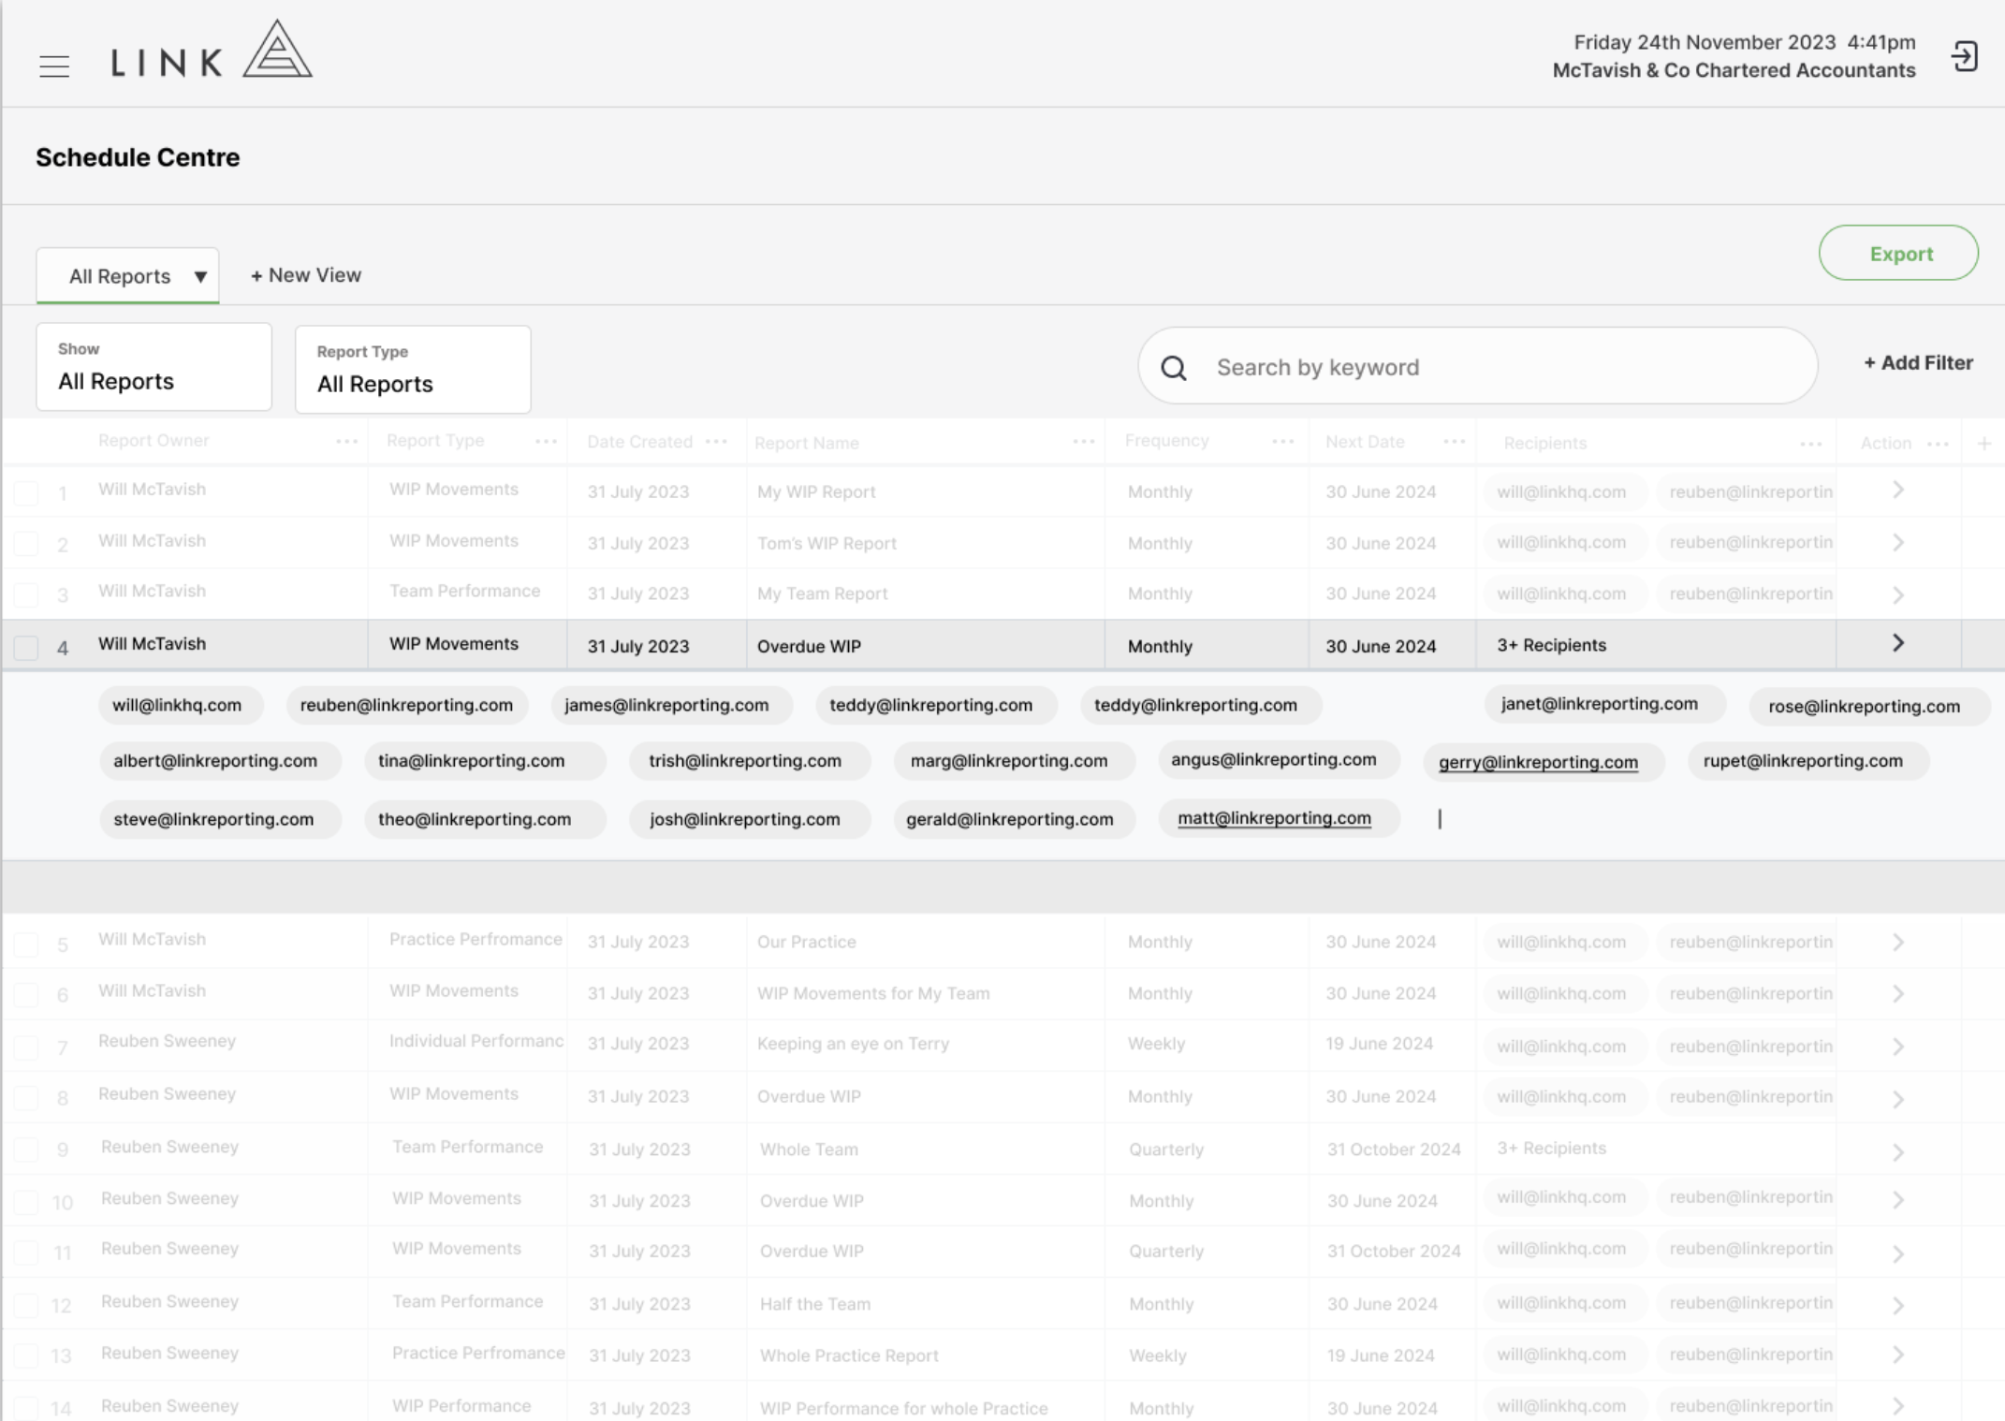Sort by Report Owner column header
This screenshot has width=2005, height=1421.
click(154, 441)
